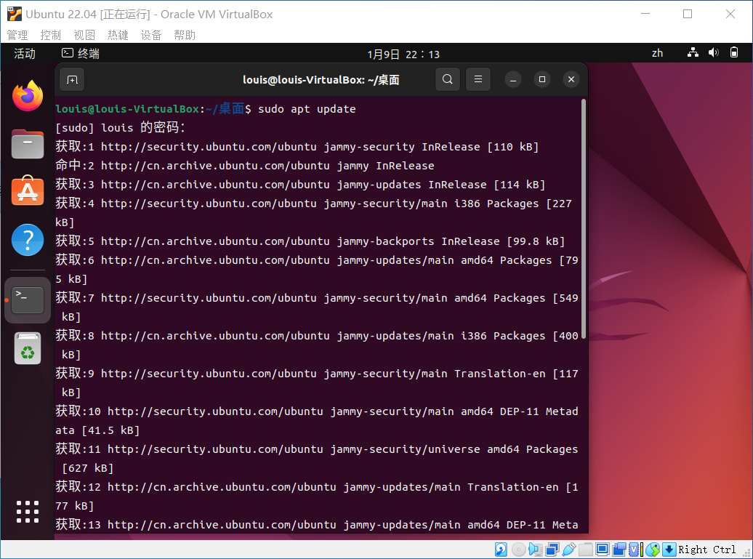Image resolution: width=753 pixels, height=559 pixels.
Task: Click the 获取:1 jammy-security InRelease line
Action: [x=297, y=146]
